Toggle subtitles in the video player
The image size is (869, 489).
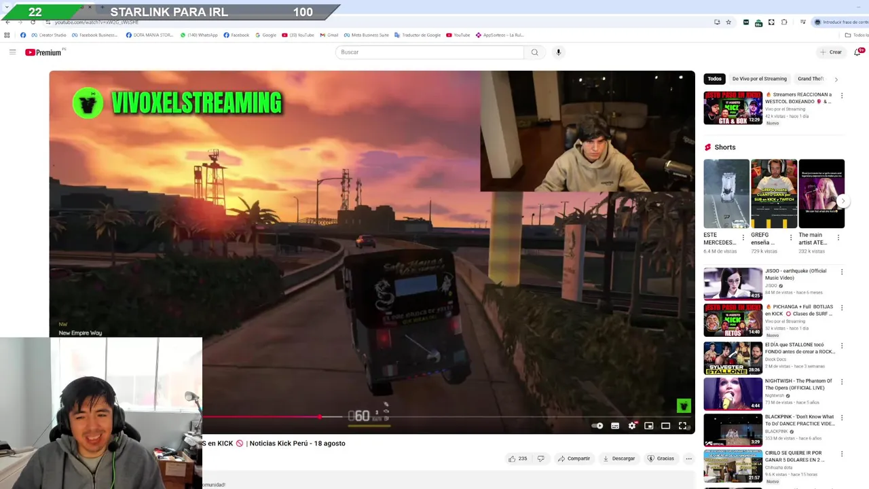615,426
